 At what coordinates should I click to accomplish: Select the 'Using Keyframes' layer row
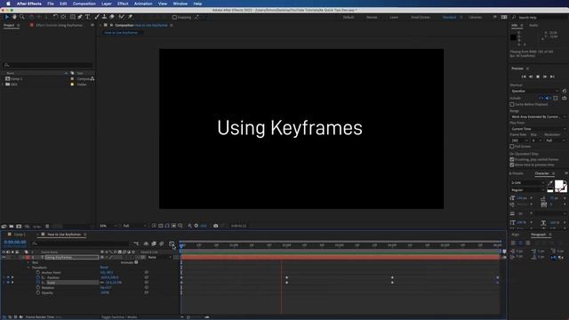tap(71, 257)
